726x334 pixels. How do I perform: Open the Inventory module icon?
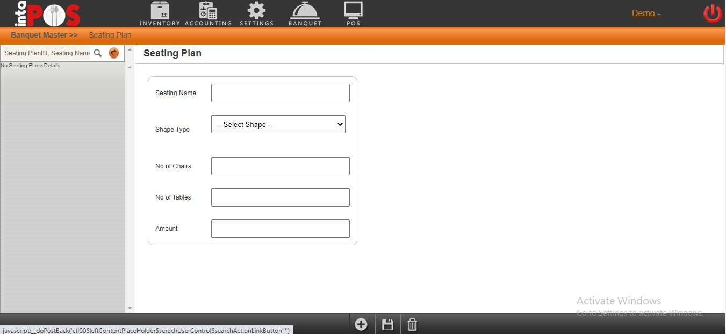tap(160, 11)
